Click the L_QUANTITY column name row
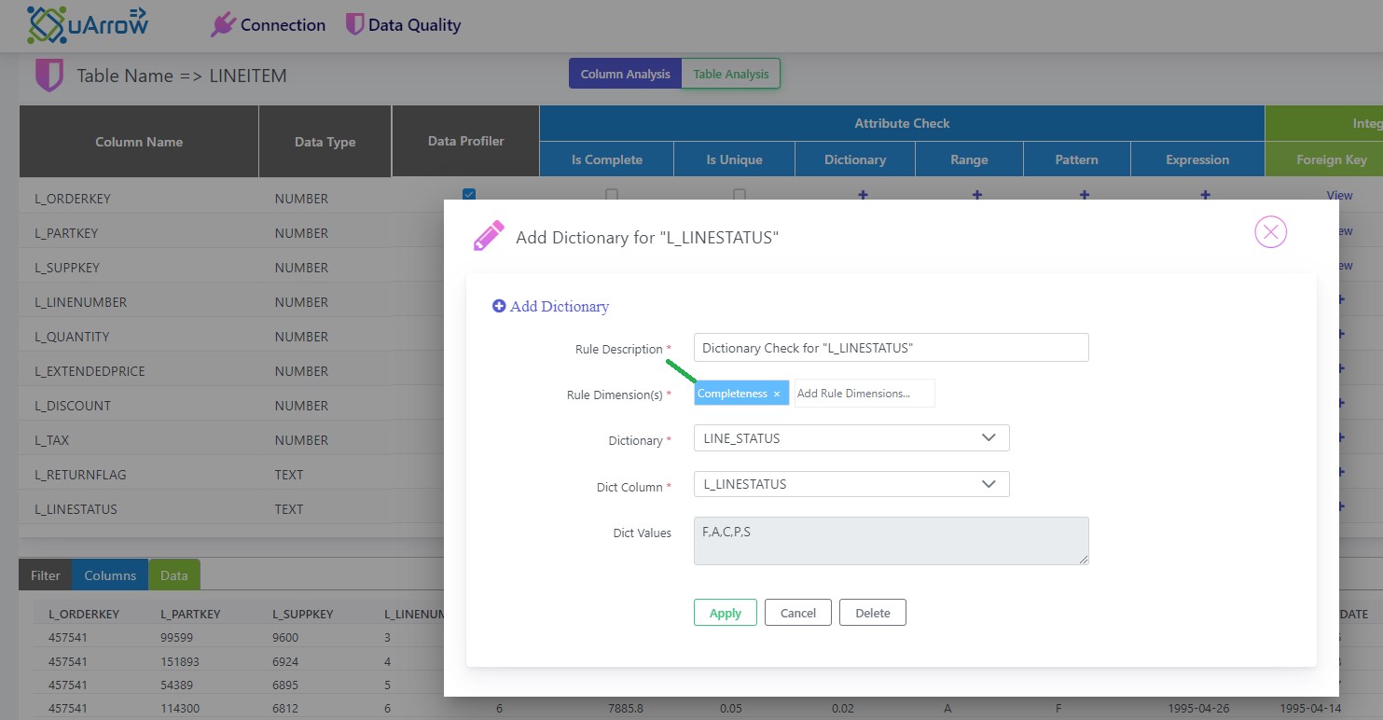1383x720 pixels. point(72,337)
